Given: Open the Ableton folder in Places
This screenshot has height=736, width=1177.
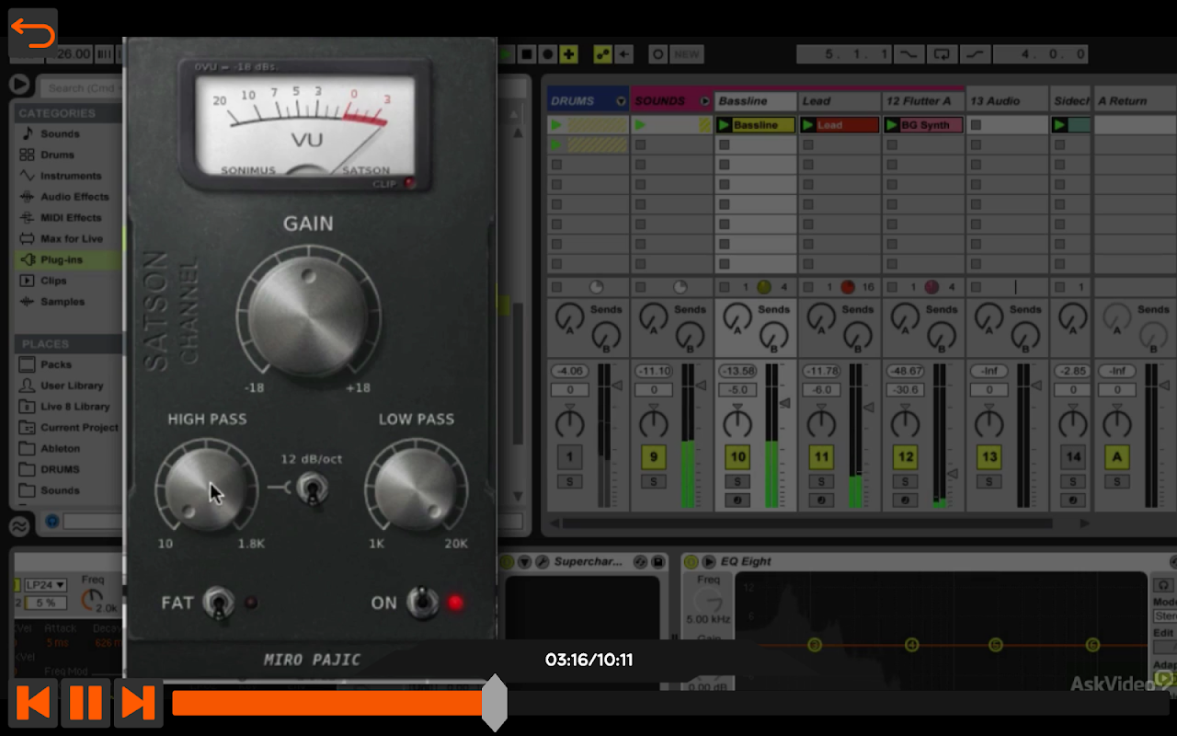Looking at the screenshot, I should click(x=61, y=449).
